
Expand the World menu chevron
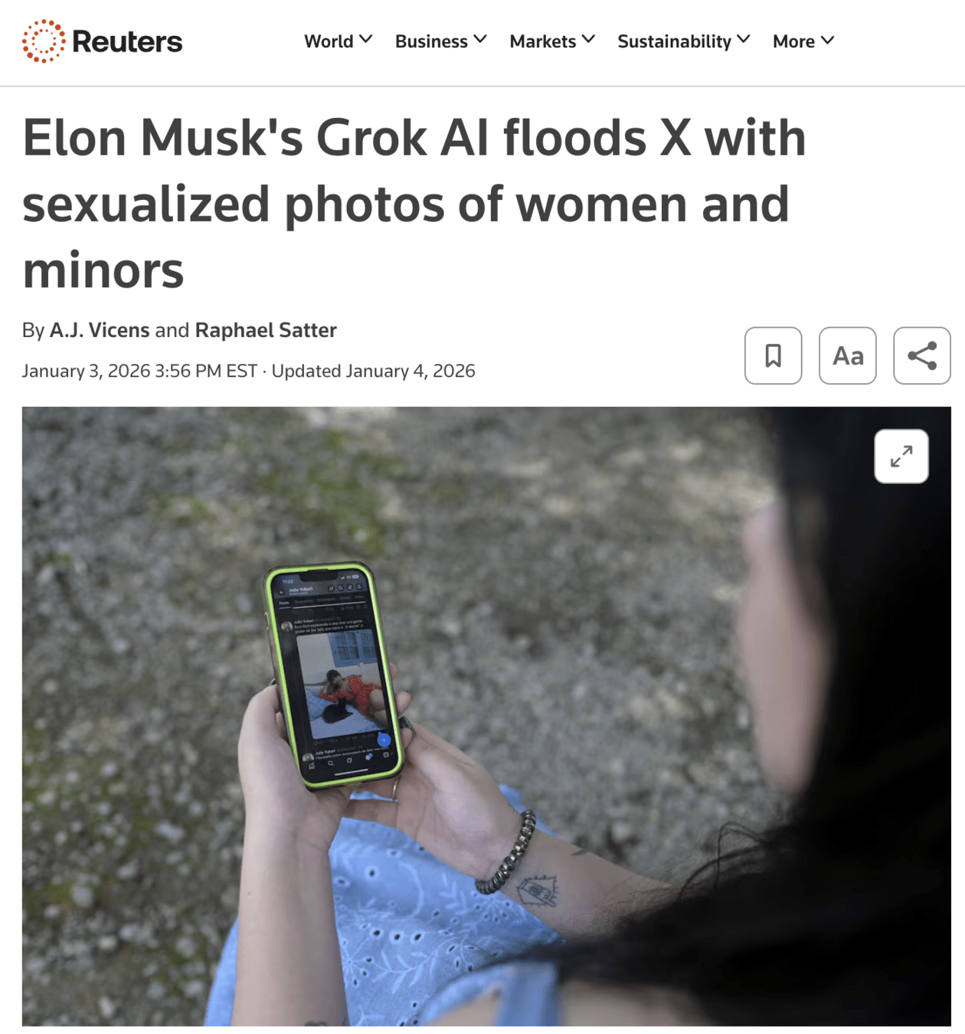click(x=366, y=39)
